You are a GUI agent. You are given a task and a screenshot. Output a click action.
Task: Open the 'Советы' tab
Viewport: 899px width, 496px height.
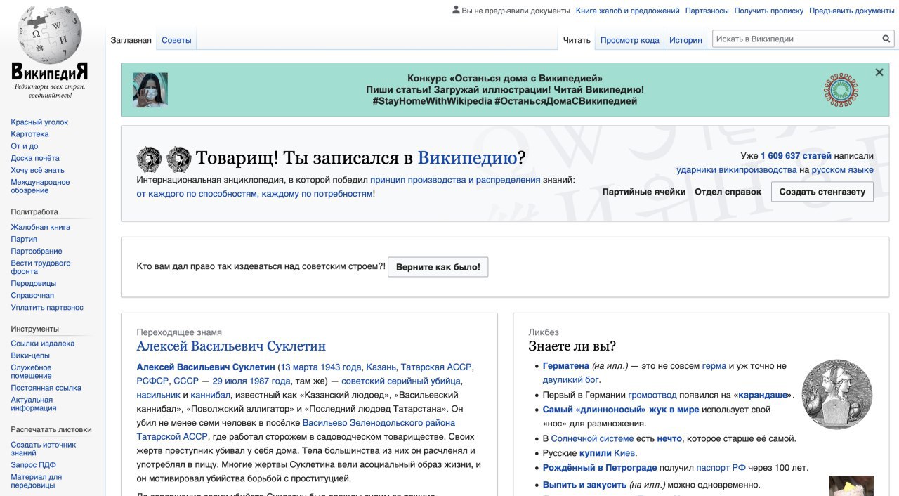tap(176, 40)
